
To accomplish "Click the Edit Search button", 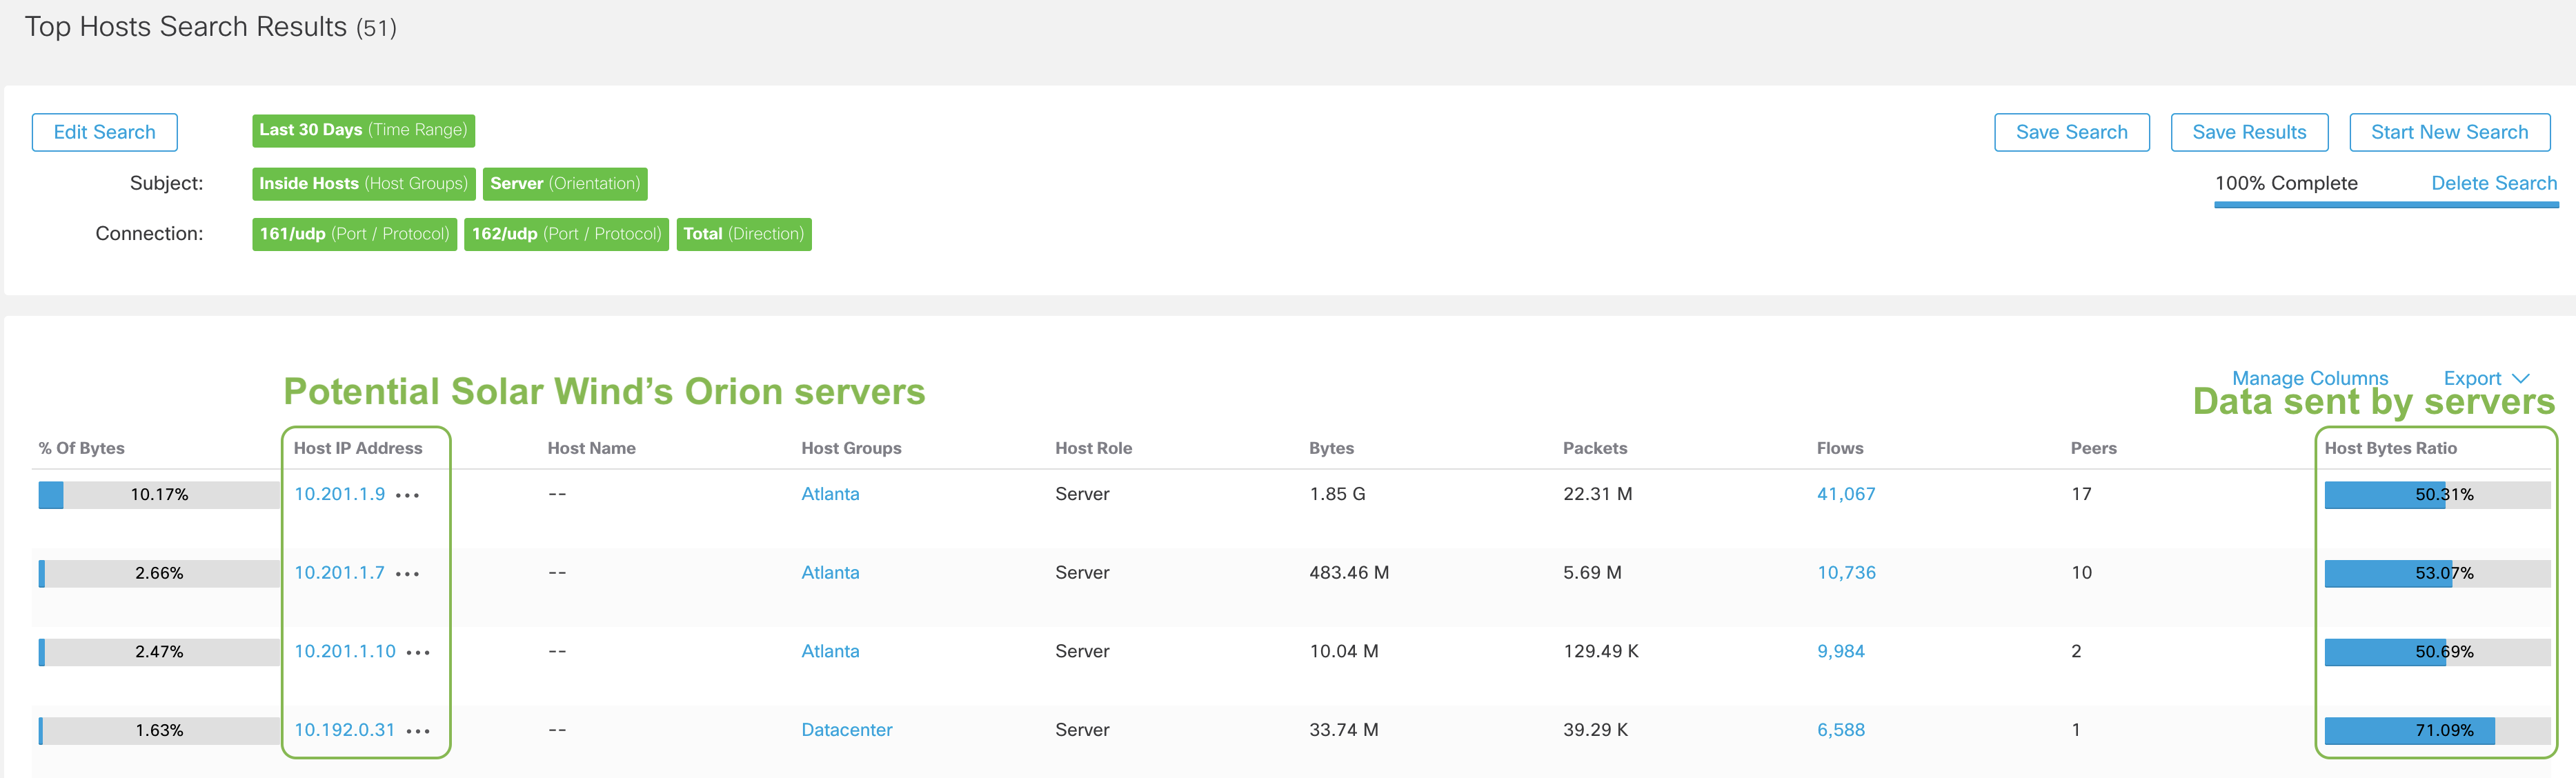I will point(104,131).
